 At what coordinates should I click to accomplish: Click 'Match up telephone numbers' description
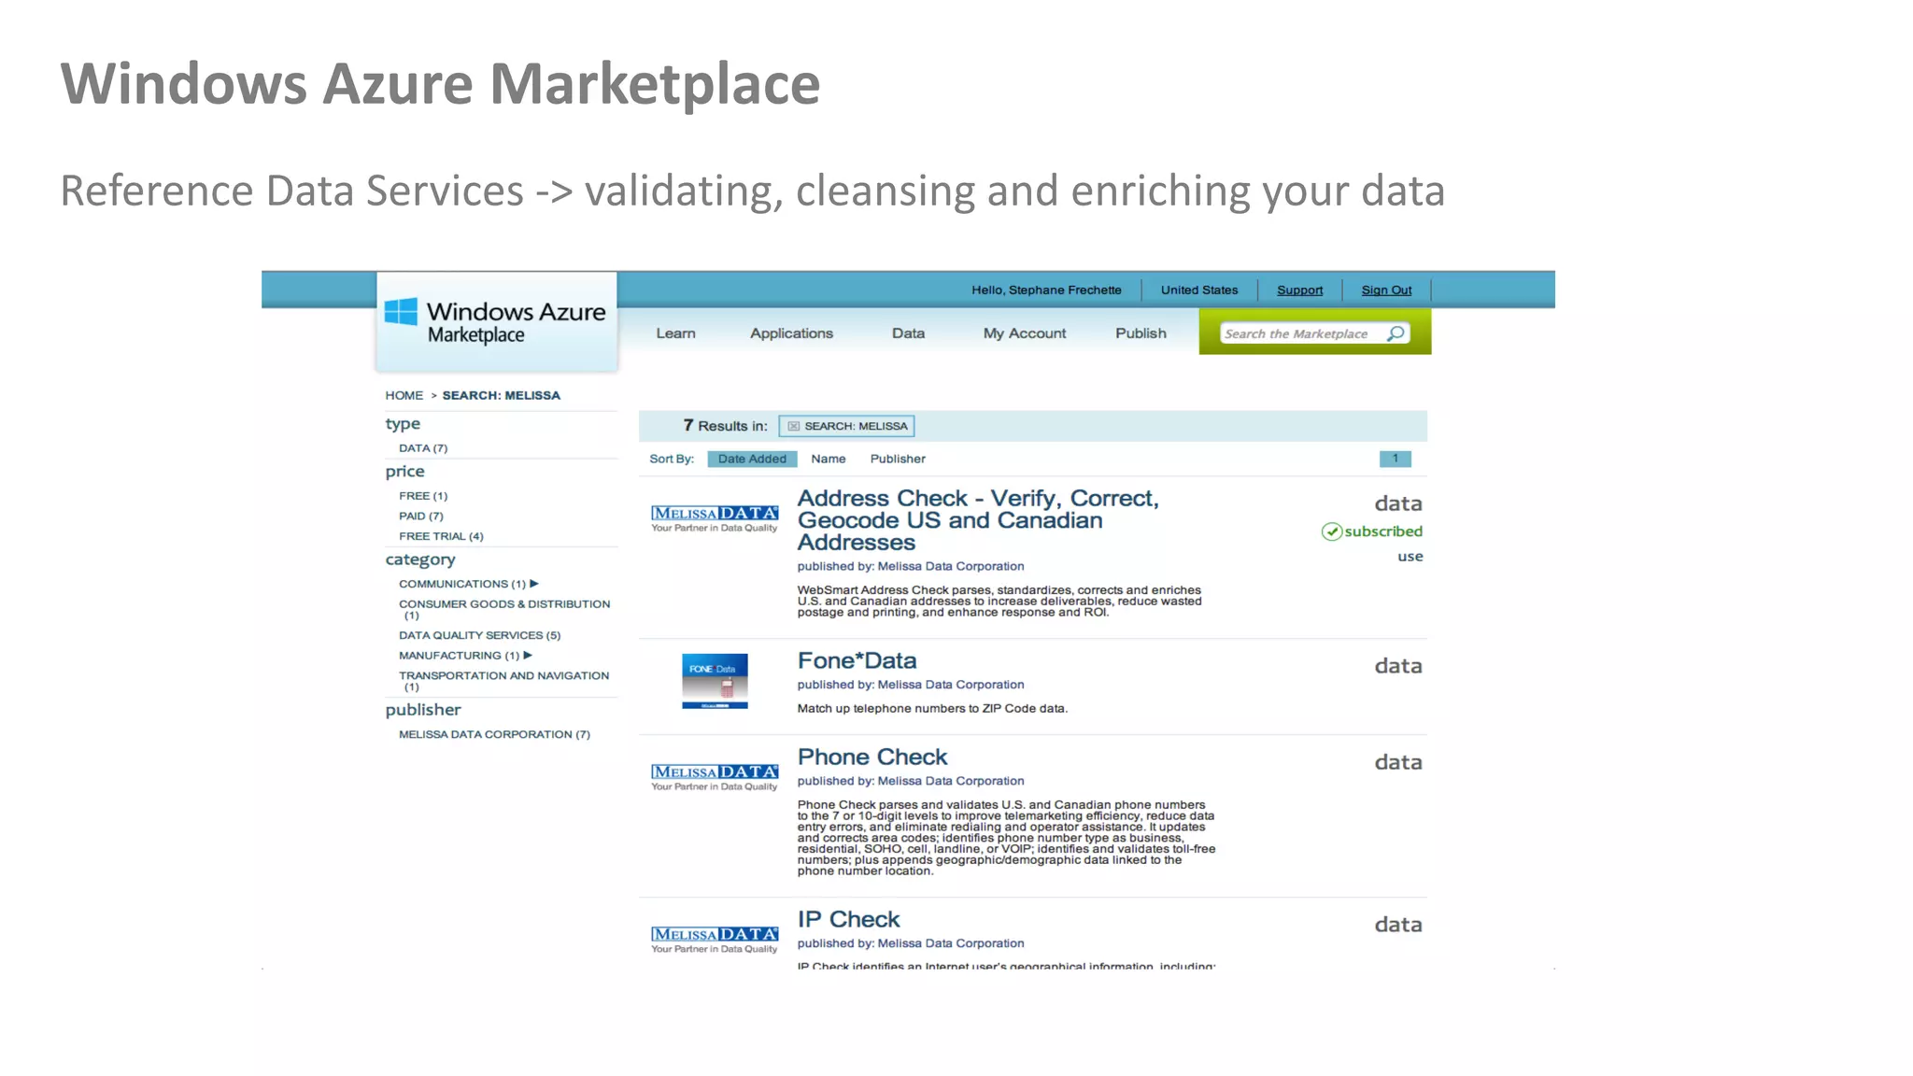[x=932, y=709]
